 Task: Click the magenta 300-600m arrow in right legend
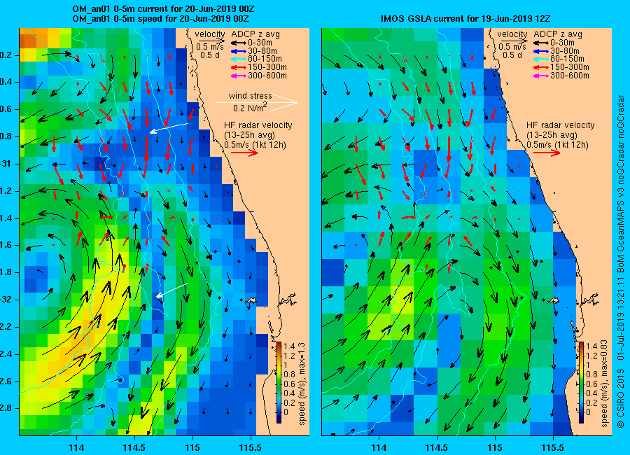coord(541,76)
